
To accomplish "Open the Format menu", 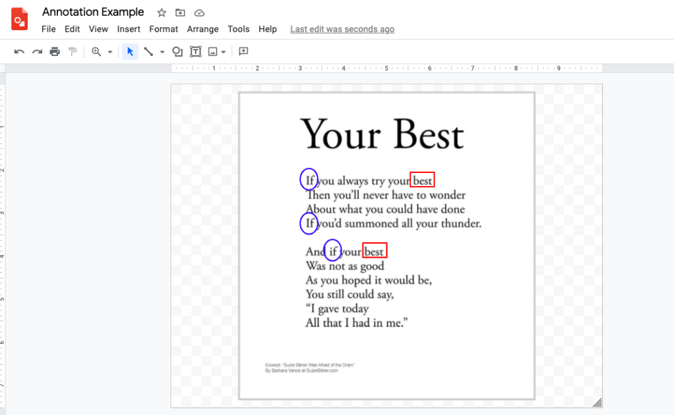I will point(163,29).
